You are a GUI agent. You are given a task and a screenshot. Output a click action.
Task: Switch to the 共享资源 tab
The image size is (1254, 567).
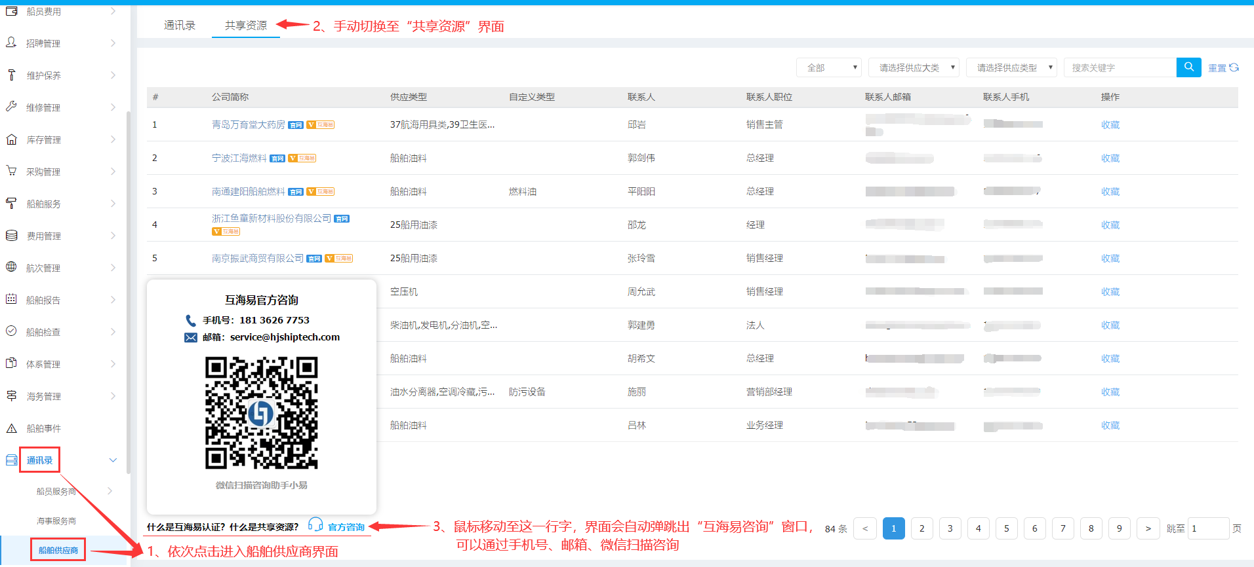[246, 25]
